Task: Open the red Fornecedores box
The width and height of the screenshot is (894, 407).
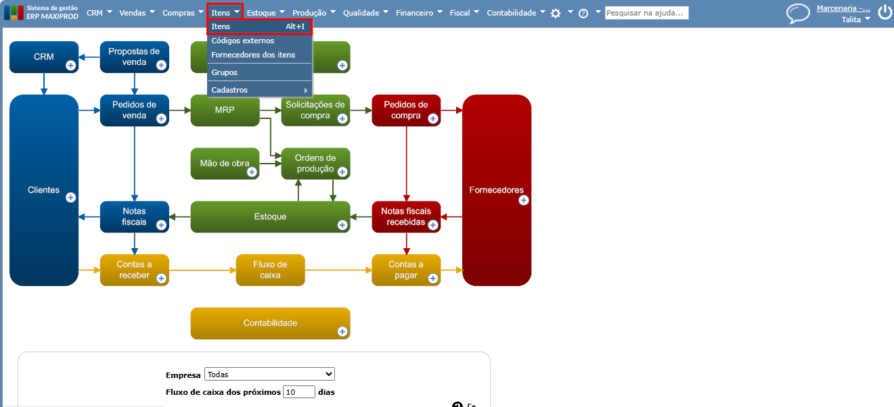Action: coord(497,190)
